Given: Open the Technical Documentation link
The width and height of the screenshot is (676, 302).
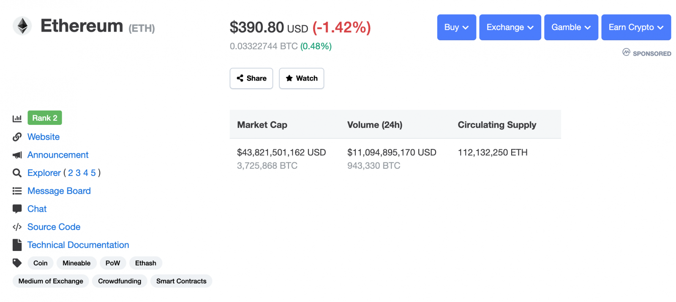Looking at the screenshot, I should 78,245.
